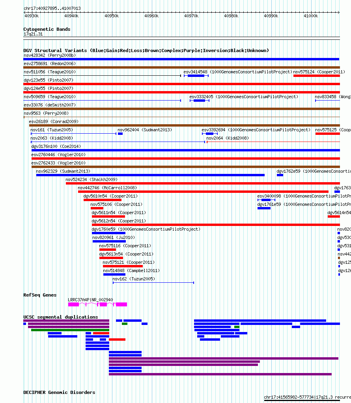Open nsv514848 (Campbell2011) variant label
This screenshot has width=351, height=403.
131,271
